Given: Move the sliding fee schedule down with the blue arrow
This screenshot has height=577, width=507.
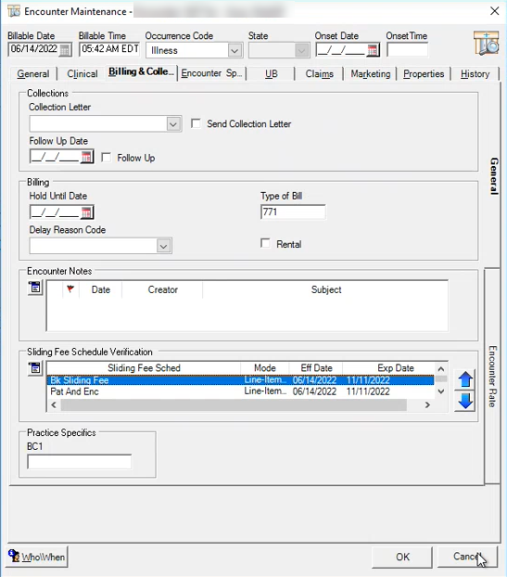Looking at the screenshot, I should [x=465, y=401].
